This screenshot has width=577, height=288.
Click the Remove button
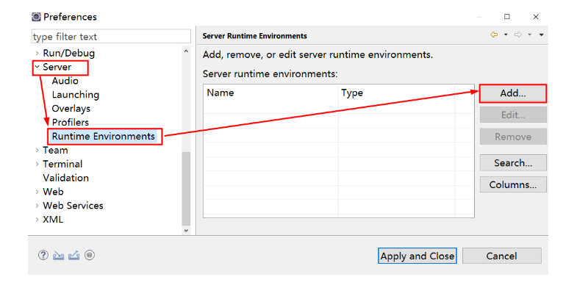(513, 137)
